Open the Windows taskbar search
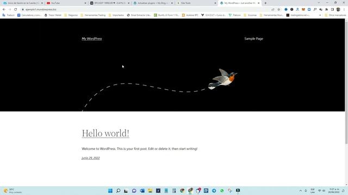Screen dimensions: 348x195 coord(119,191)
